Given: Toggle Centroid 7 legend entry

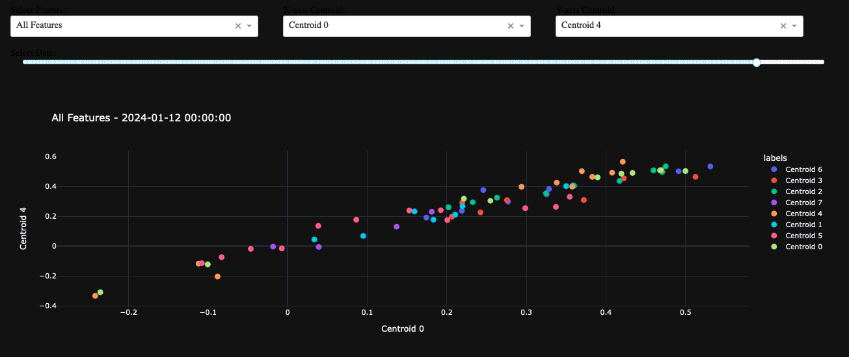Looking at the screenshot, I should [x=803, y=203].
